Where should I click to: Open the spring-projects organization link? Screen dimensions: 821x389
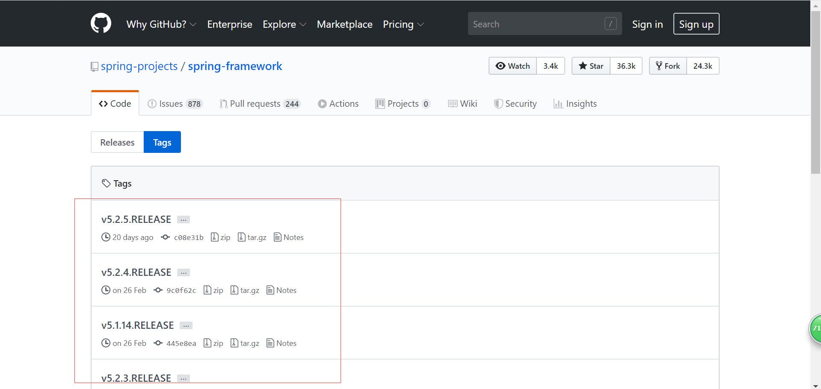click(x=139, y=66)
